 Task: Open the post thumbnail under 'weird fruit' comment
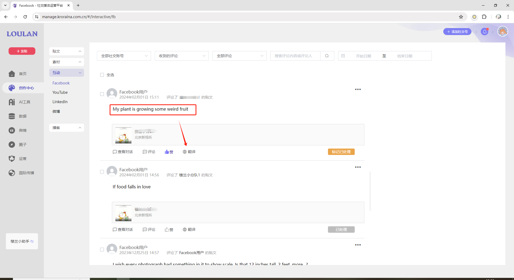pyautogui.click(x=123, y=135)
